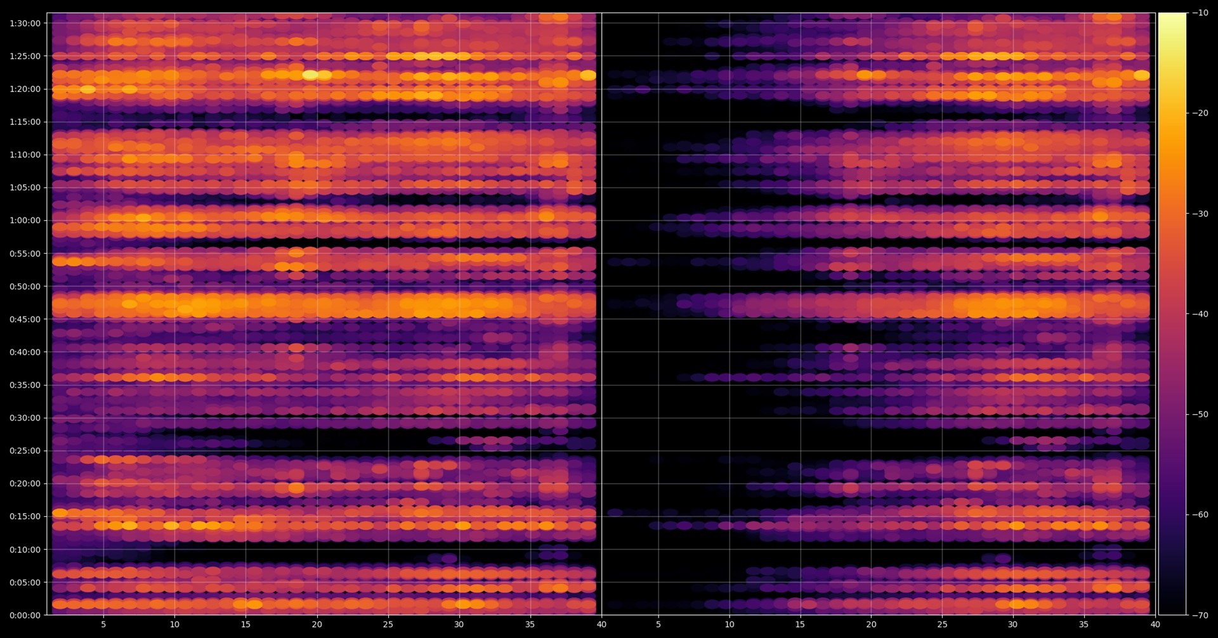Image resolution: width=1218 pixels, height=638 pixels.
Task: Click the 0:35:00 time axis label
Action: (25, 385)
